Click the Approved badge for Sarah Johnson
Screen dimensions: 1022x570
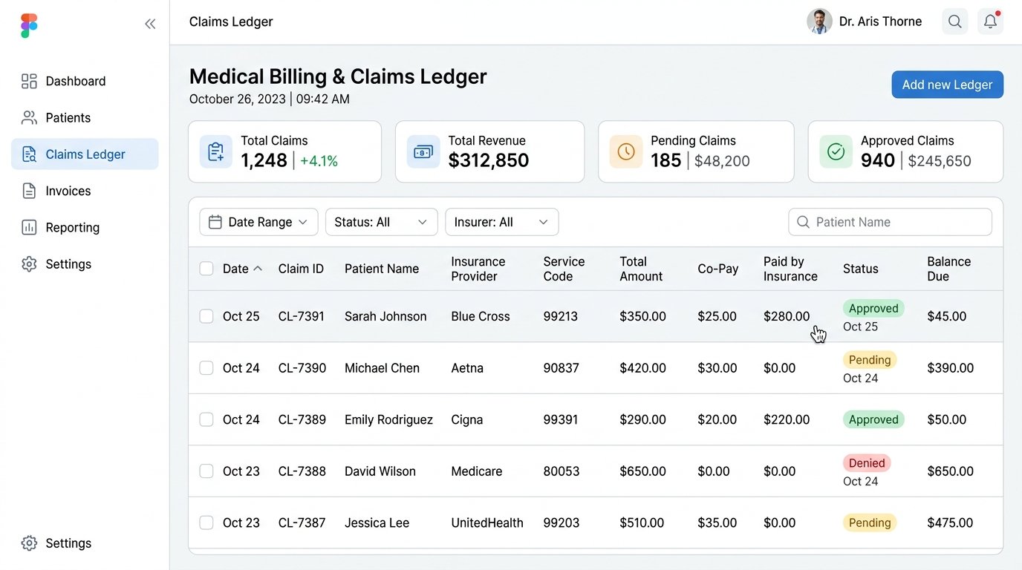coord(873,308)
